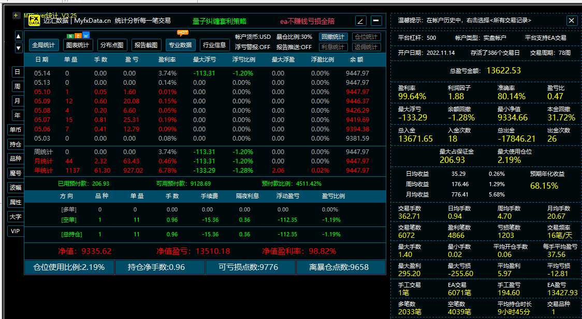This screenshot has height=319, width=582.
Task: Click the 报告截图 button
Action: 146,45
